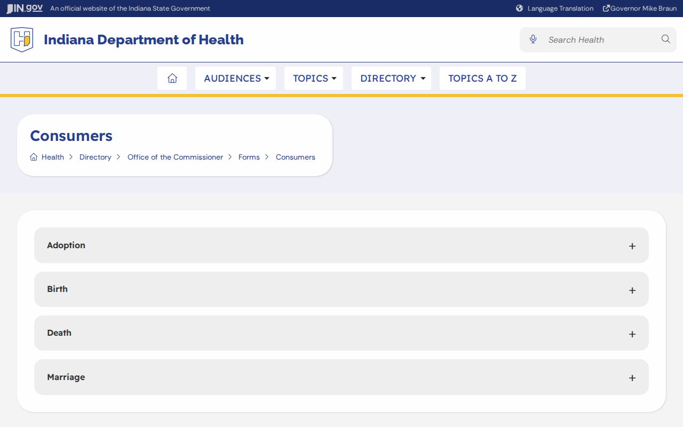Click the plus icon on the Marriage row
Viewport: 683px width, 427px height.
pos(632,378)
